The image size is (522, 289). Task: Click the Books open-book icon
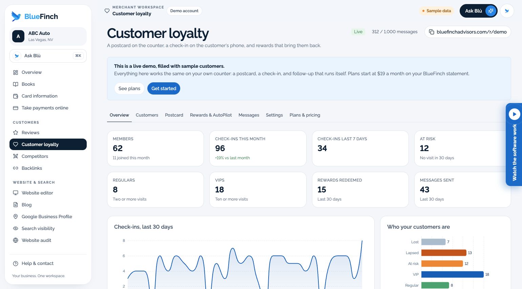click(x=16, y=84)
